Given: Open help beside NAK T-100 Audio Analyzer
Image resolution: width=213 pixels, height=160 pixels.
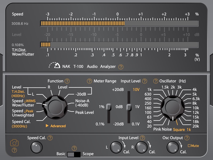Looking at the screenshot, I should click(121, 67).
